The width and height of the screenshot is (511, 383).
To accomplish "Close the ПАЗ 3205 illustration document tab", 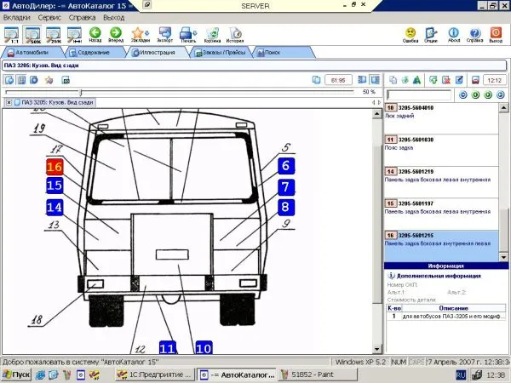I will coord(9,102).
